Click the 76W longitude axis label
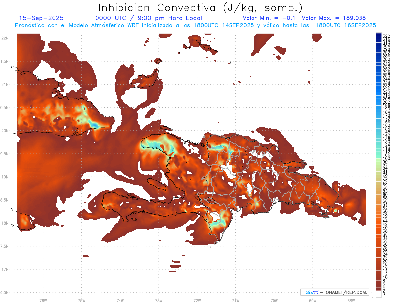Image resolution: width=394 pixels, height=305 pixels. (x=43, y=300)
